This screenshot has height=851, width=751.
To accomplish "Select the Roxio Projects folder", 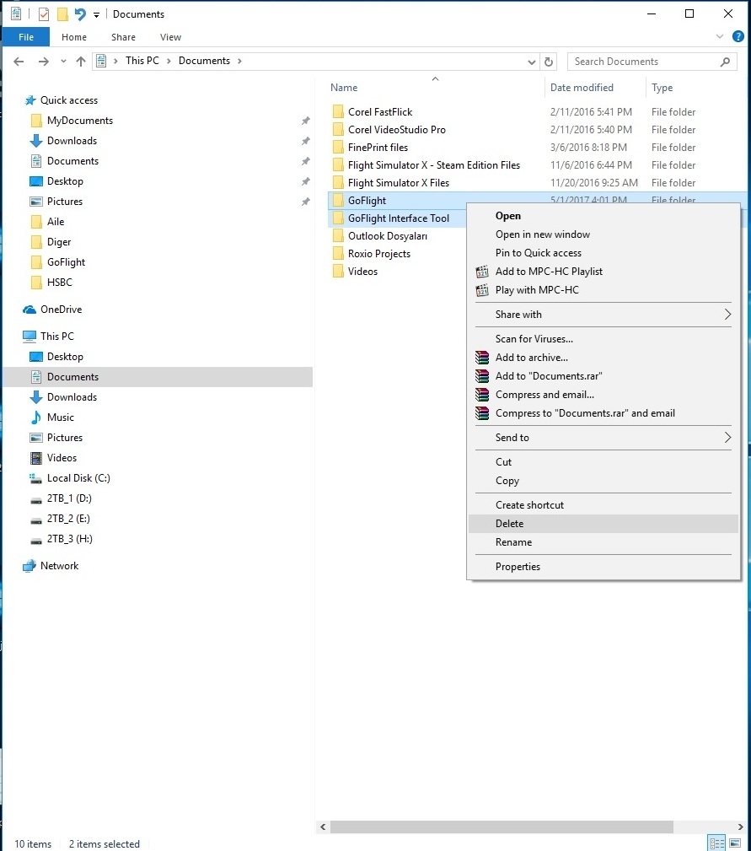I will click(x=379, y=254).
